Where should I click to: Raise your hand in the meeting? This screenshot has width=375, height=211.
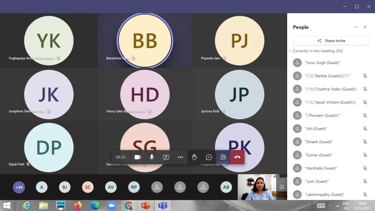pyautogui.click(x=195, y=157)
